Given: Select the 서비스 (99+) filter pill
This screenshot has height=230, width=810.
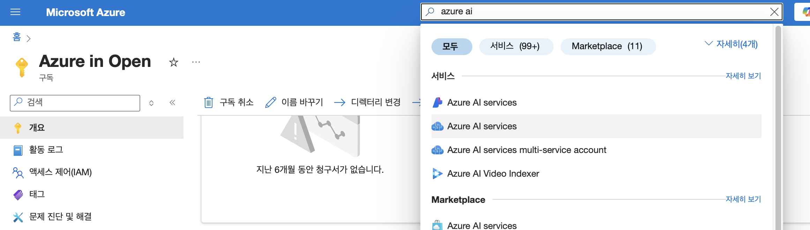Looking at the screenshot, I should point(516,46).
